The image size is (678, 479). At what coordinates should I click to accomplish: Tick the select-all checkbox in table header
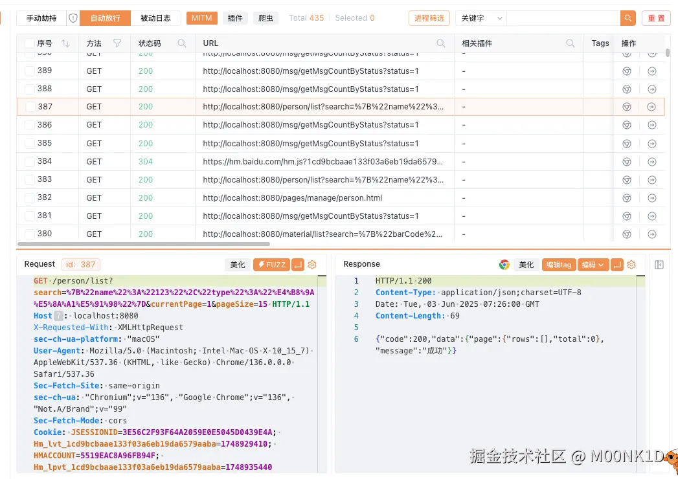[30, 43]
